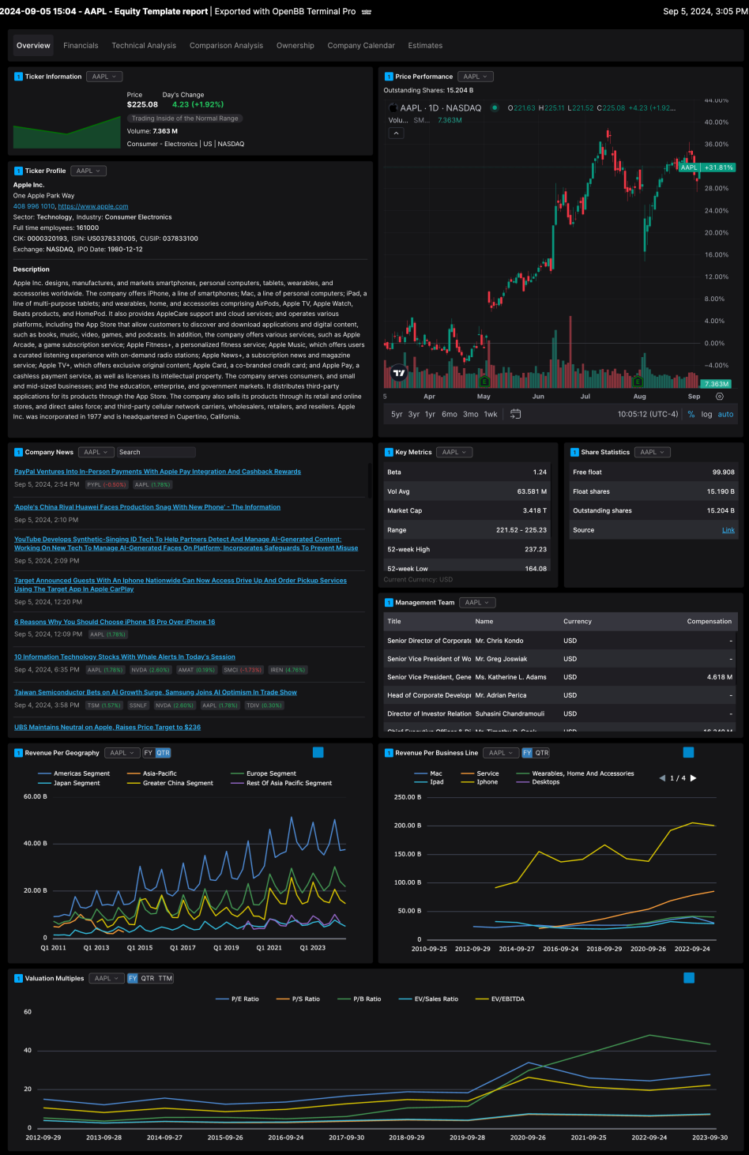Click the TradingView logo on the price chart
Viewport: 749px width, 1155px height.
[399, 374]
